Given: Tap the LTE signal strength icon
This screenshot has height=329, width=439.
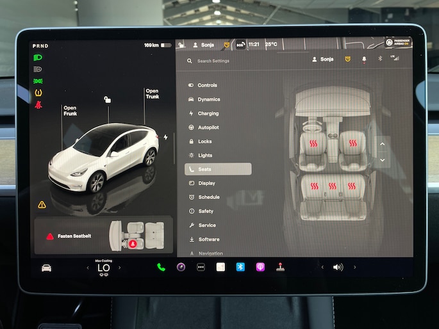Looking at the screenshot, I should coord(395,58).
